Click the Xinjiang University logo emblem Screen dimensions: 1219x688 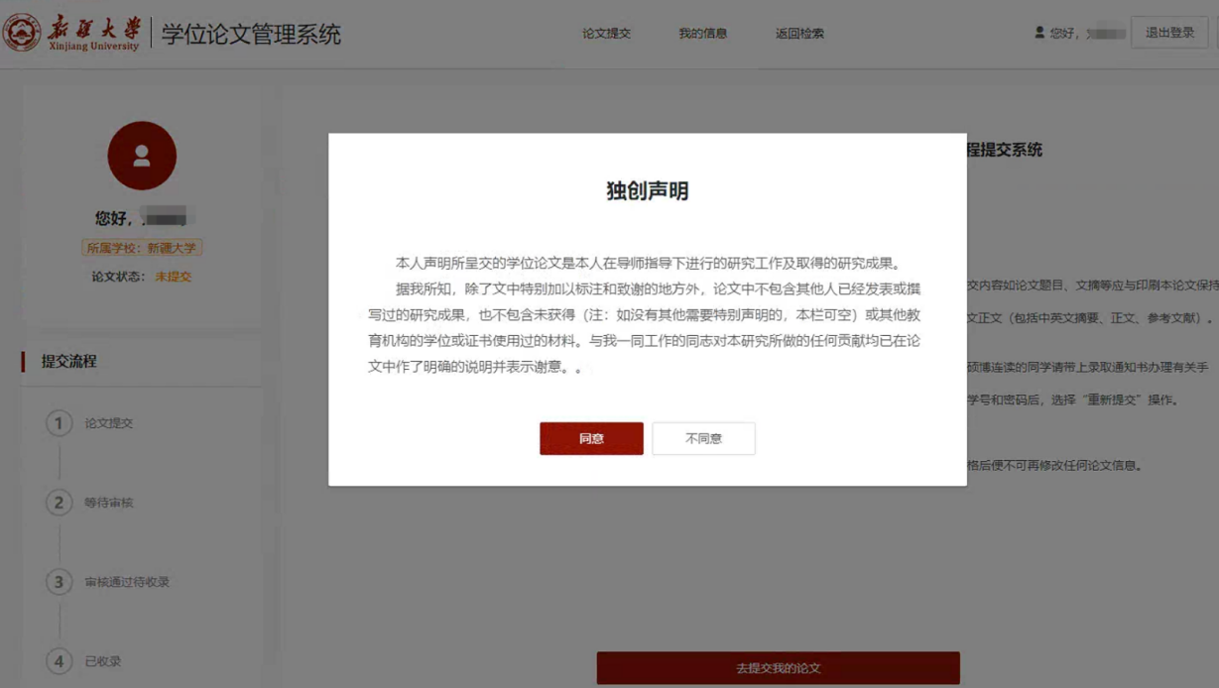(x=21, y=34)
